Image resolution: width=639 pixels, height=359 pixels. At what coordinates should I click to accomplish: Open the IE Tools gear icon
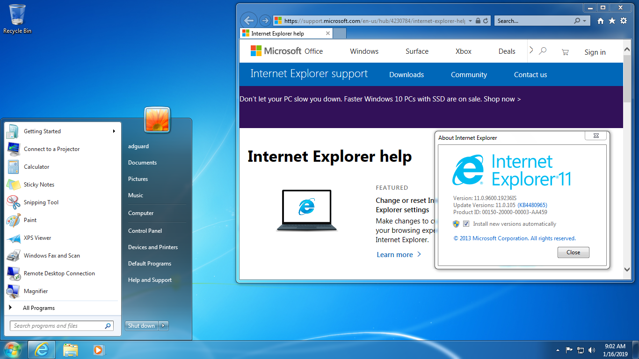pyautogui.click(x=624, y=21)
